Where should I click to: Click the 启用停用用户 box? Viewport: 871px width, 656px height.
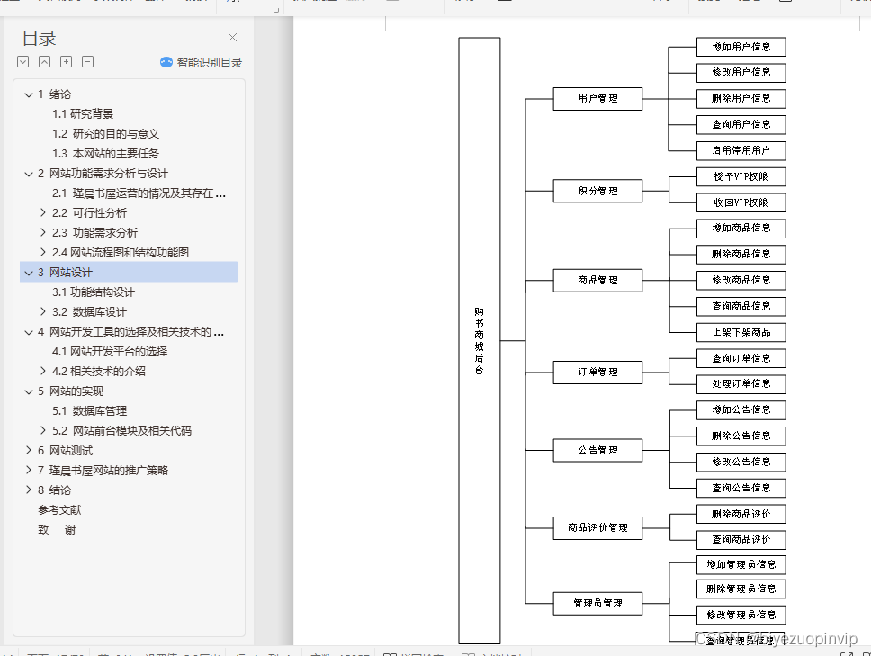point(741,150)
